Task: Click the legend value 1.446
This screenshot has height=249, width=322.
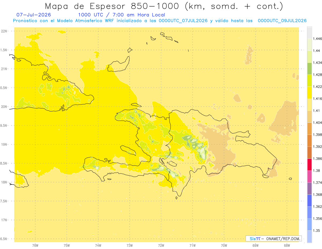Action: click(x=317, y=39)
